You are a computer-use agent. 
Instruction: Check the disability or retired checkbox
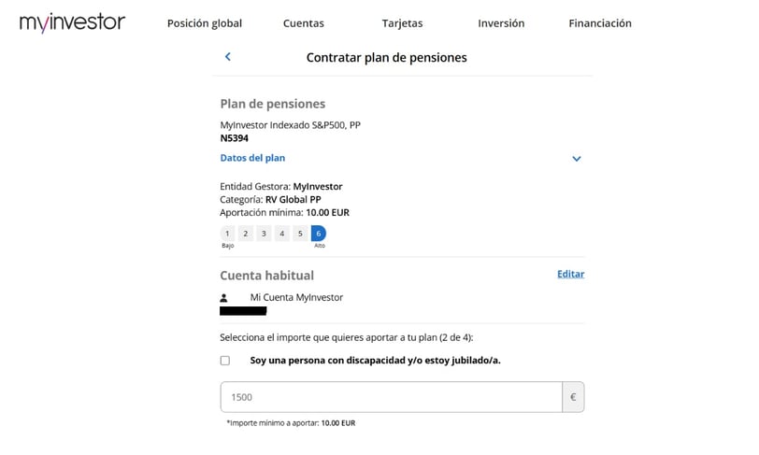225,361
